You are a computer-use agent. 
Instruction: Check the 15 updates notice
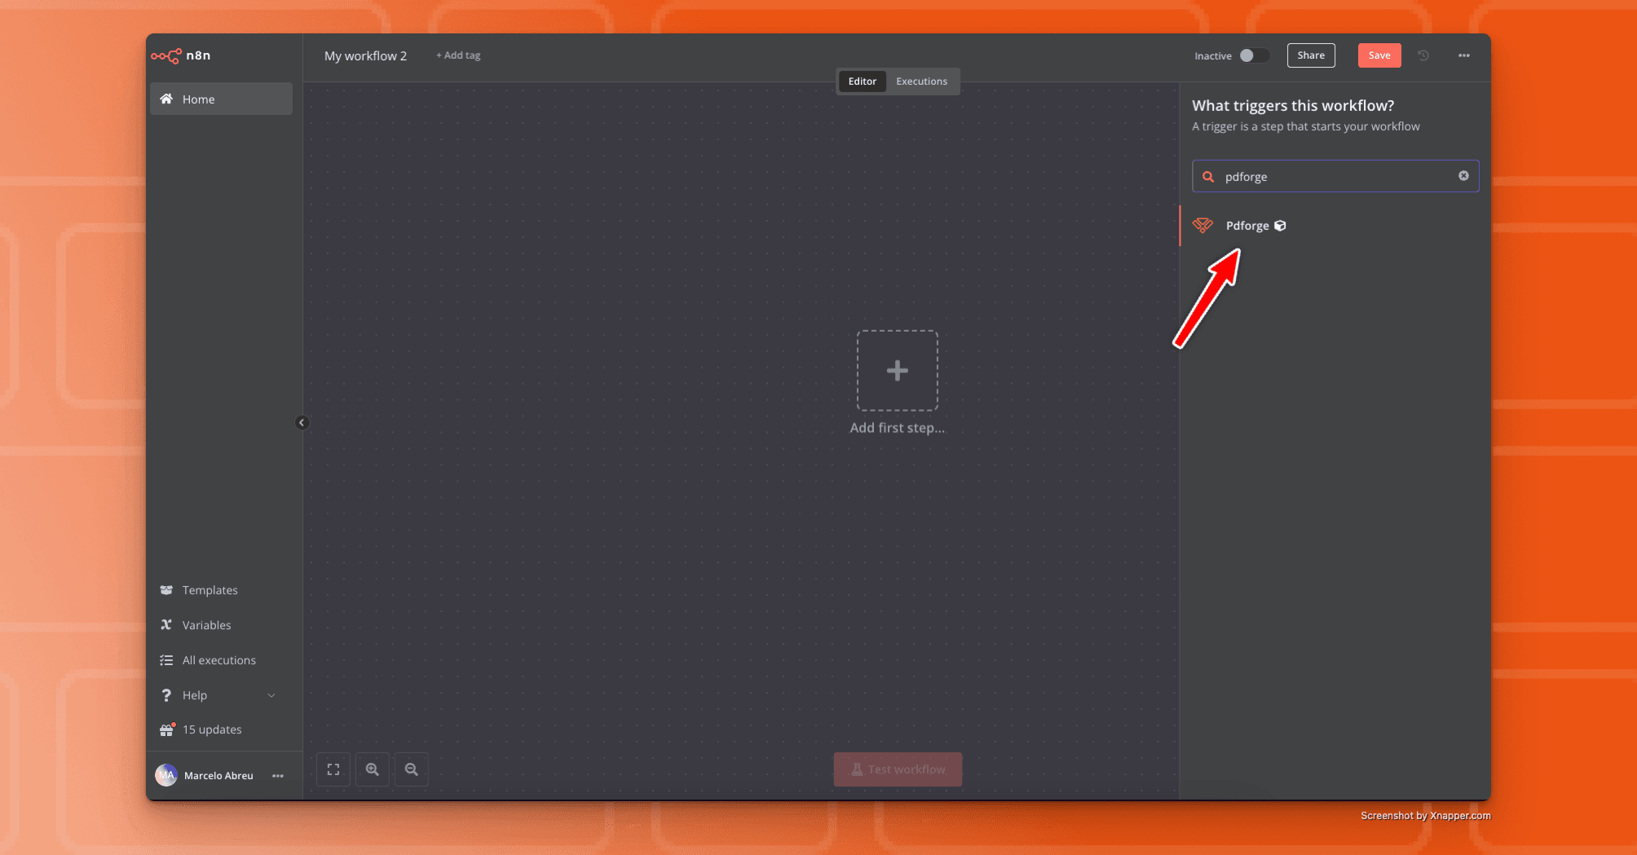point(212,729)
